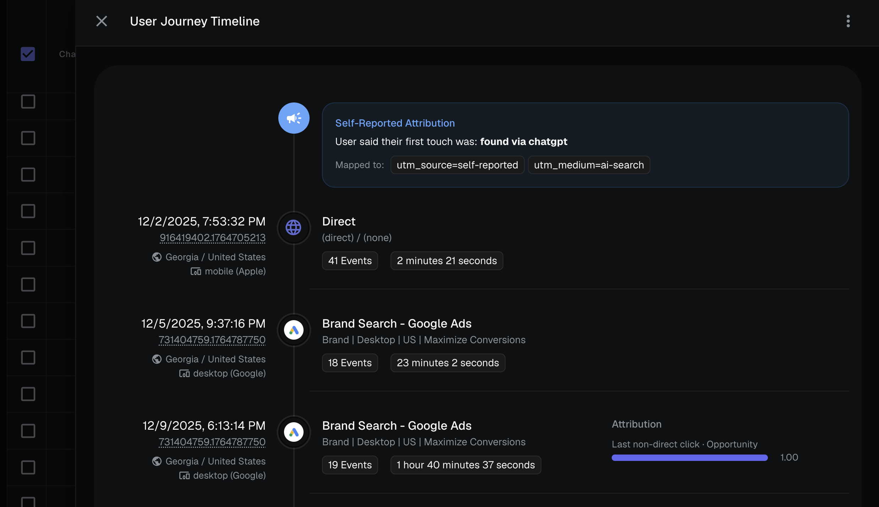The width and height of the screenshot is (879, 507).
Task: Click the utm_medium=ai-search tag
Action: (589, 165)
